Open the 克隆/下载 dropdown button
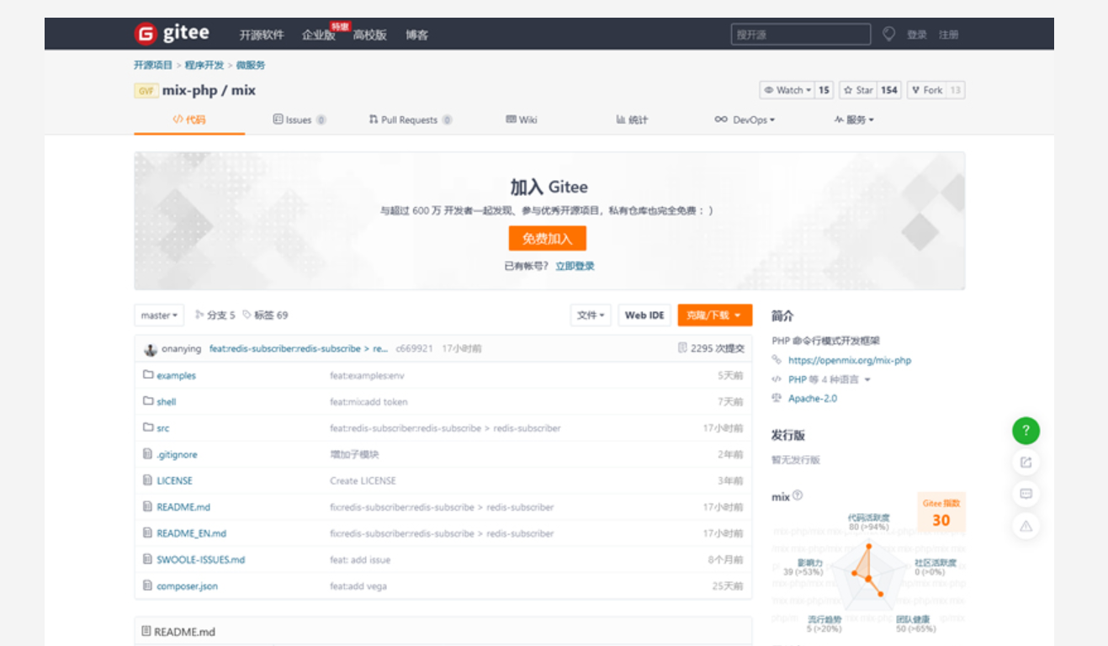 pyautogui.click(x=714, y=315)
